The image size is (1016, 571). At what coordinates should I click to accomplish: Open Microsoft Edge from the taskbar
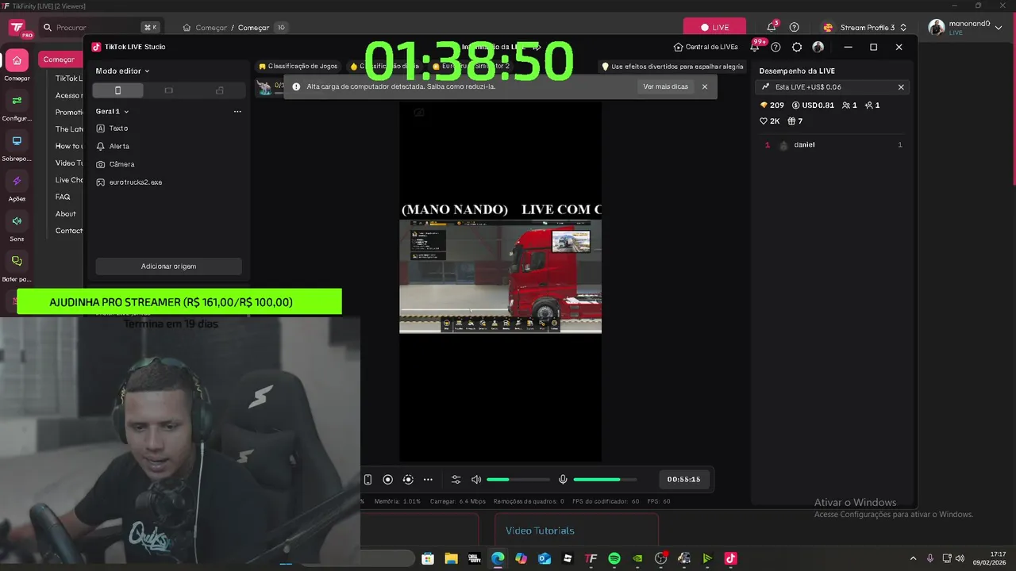pyautogui.click(x=498, y=558)
